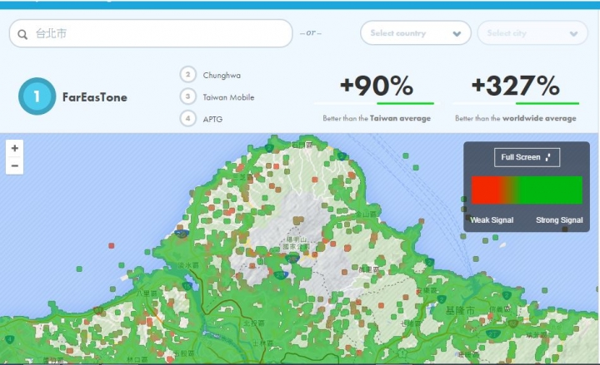Click the 基隆市 city label on map
This screenshot has height=365, width=600.
[x=459, y=311]
